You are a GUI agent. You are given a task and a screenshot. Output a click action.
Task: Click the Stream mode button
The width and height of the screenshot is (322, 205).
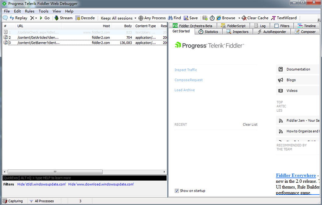(63, 18)
